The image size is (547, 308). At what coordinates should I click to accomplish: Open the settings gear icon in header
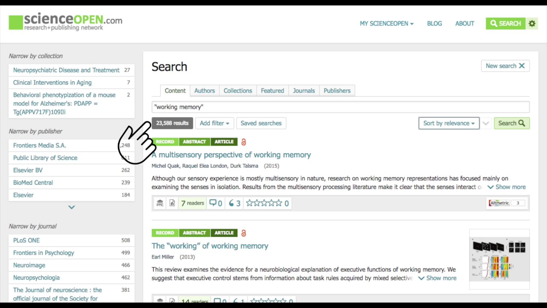[x=532, y=24]
